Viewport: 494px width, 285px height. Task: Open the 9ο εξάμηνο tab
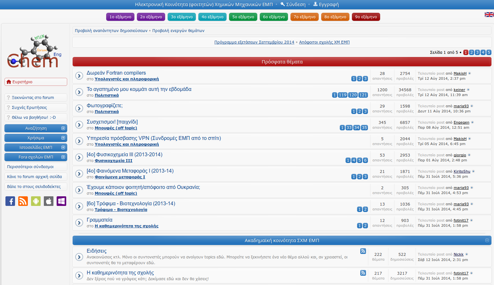pyautogui.click(x=366, y=17)
